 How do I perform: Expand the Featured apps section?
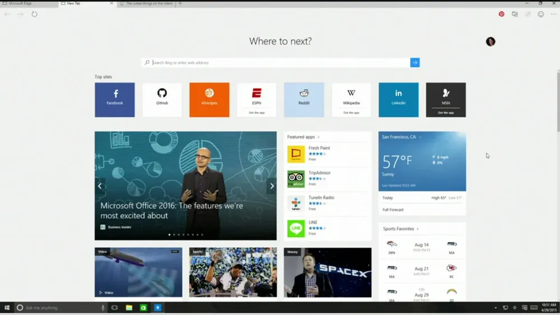pos(303,137)
